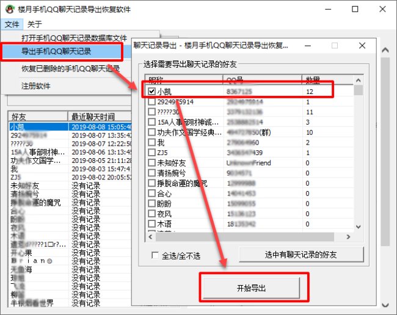Click dialog horizontal scroll right arrow
This screenshot has height=315, width=397.
(x=348, y=237)
